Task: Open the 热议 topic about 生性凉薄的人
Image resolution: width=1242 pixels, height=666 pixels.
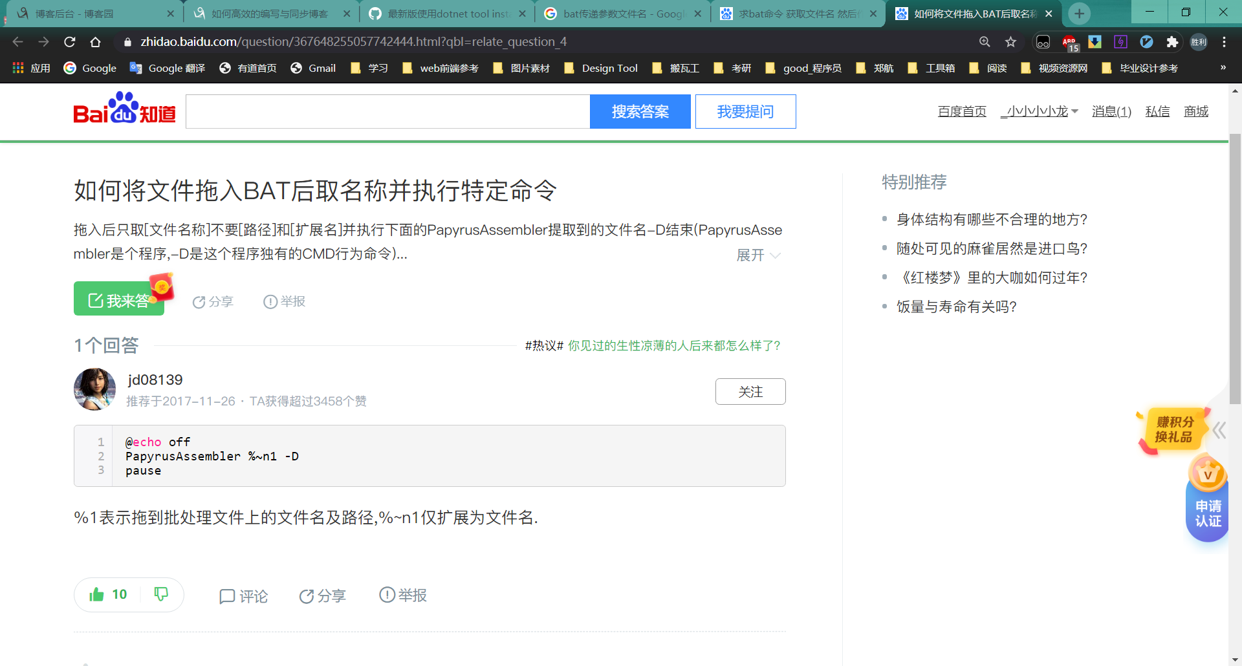Action: 674,346
